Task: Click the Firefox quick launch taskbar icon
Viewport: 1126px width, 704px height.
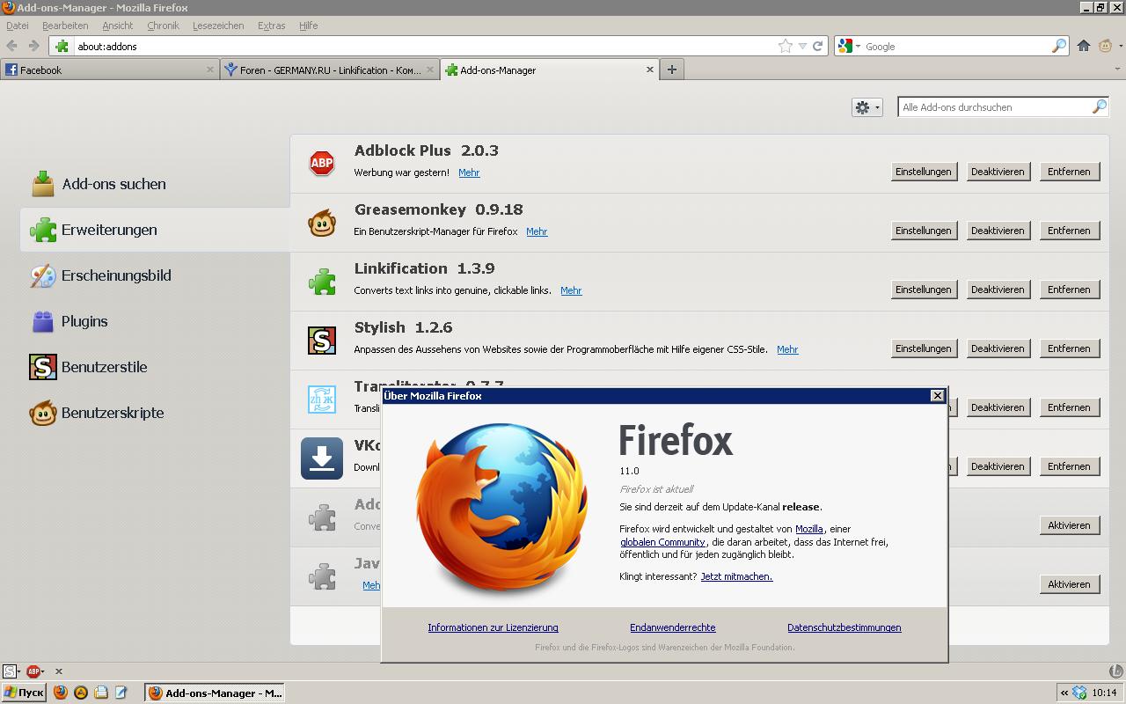Action: pos(60,693)
